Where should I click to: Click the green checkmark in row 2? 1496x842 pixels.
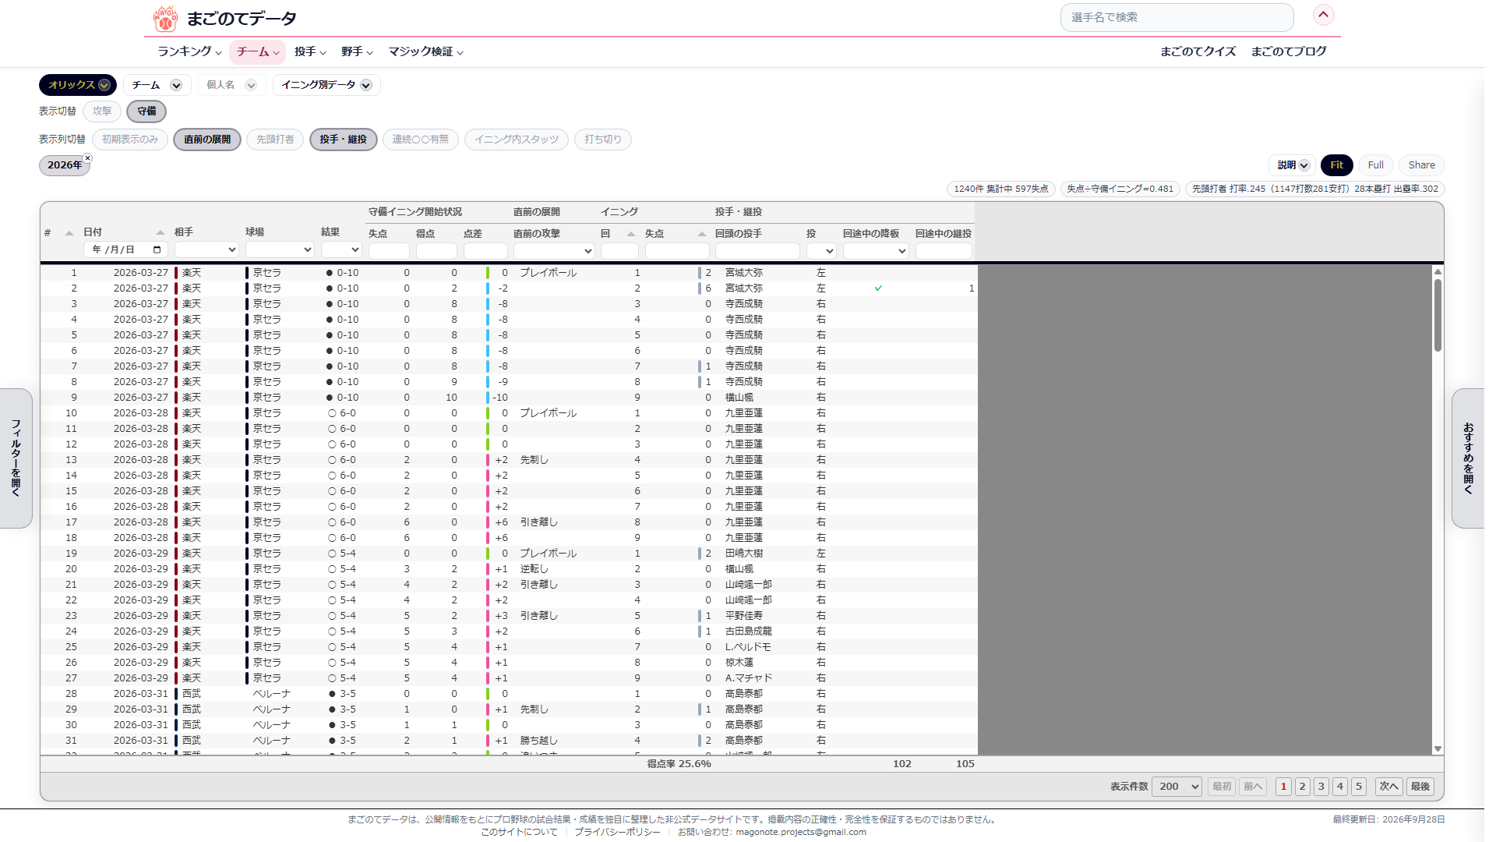[x=878, y=288]
